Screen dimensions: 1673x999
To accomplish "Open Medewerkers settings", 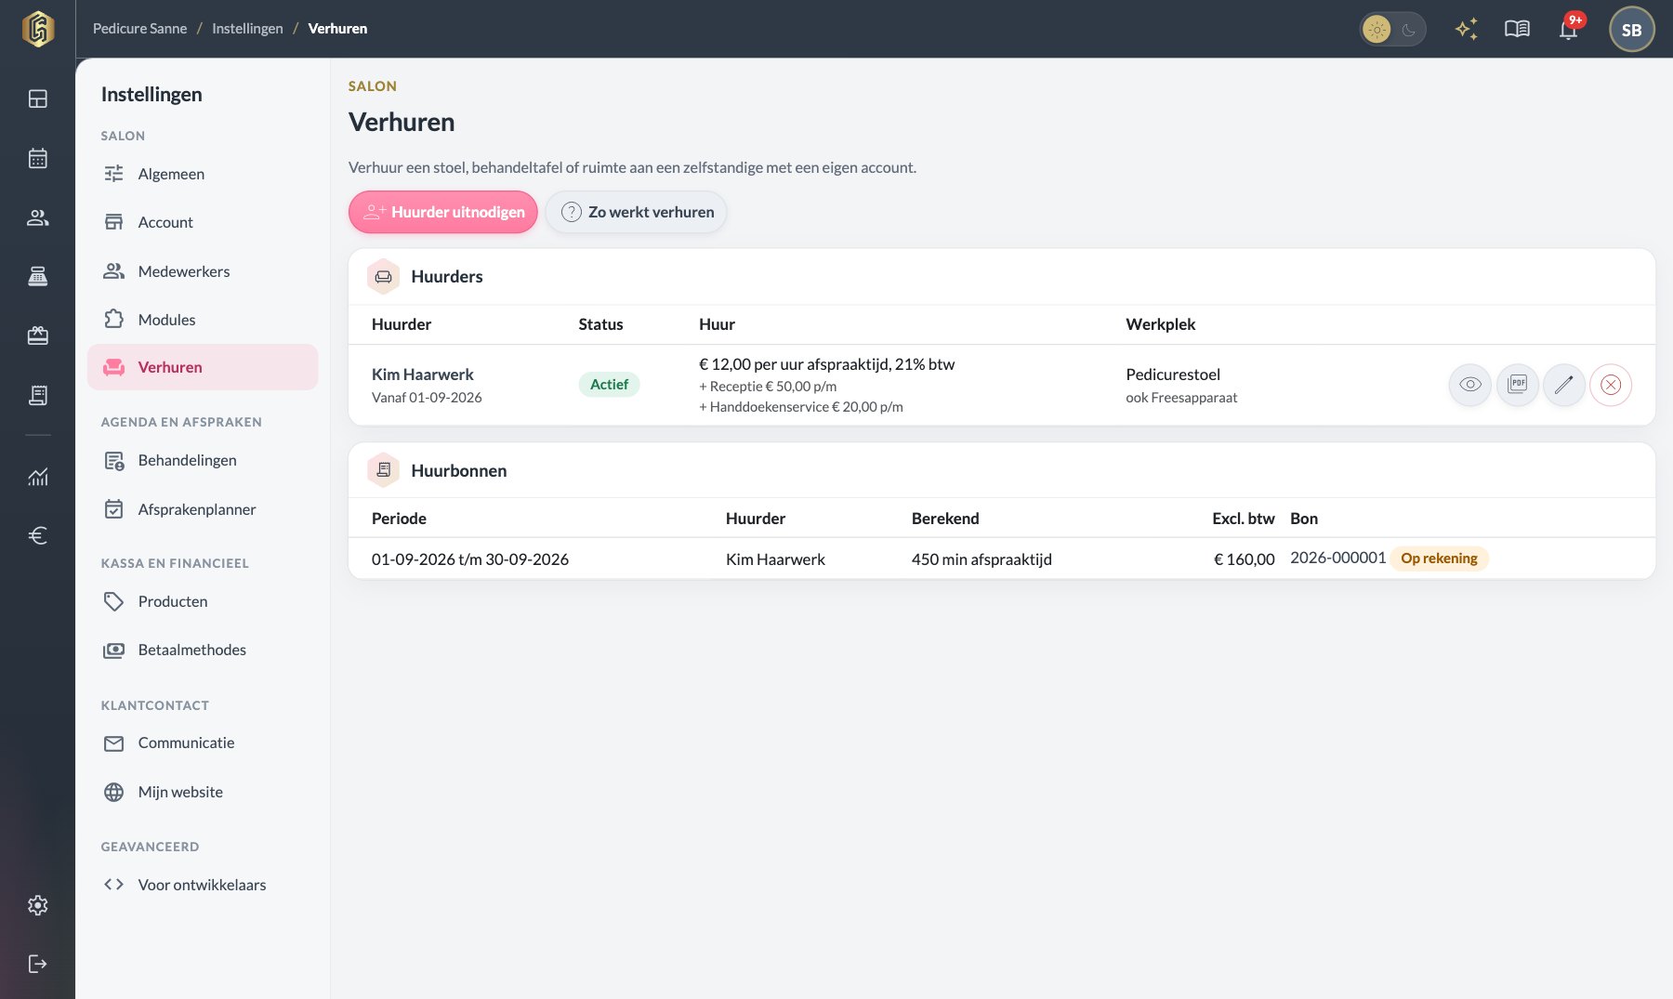I will tap(203, 271).
